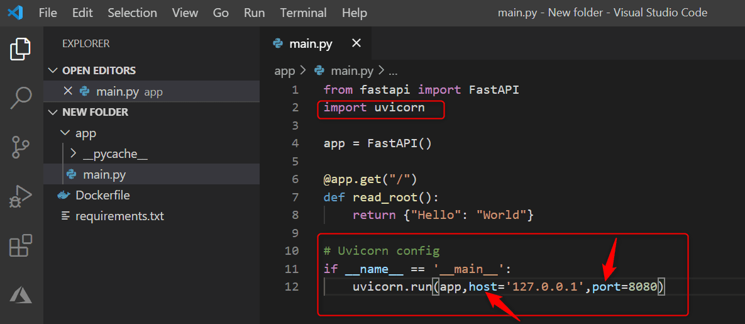Open the View menu
This screenshot has height=324, width=745.
click(185, 13)
